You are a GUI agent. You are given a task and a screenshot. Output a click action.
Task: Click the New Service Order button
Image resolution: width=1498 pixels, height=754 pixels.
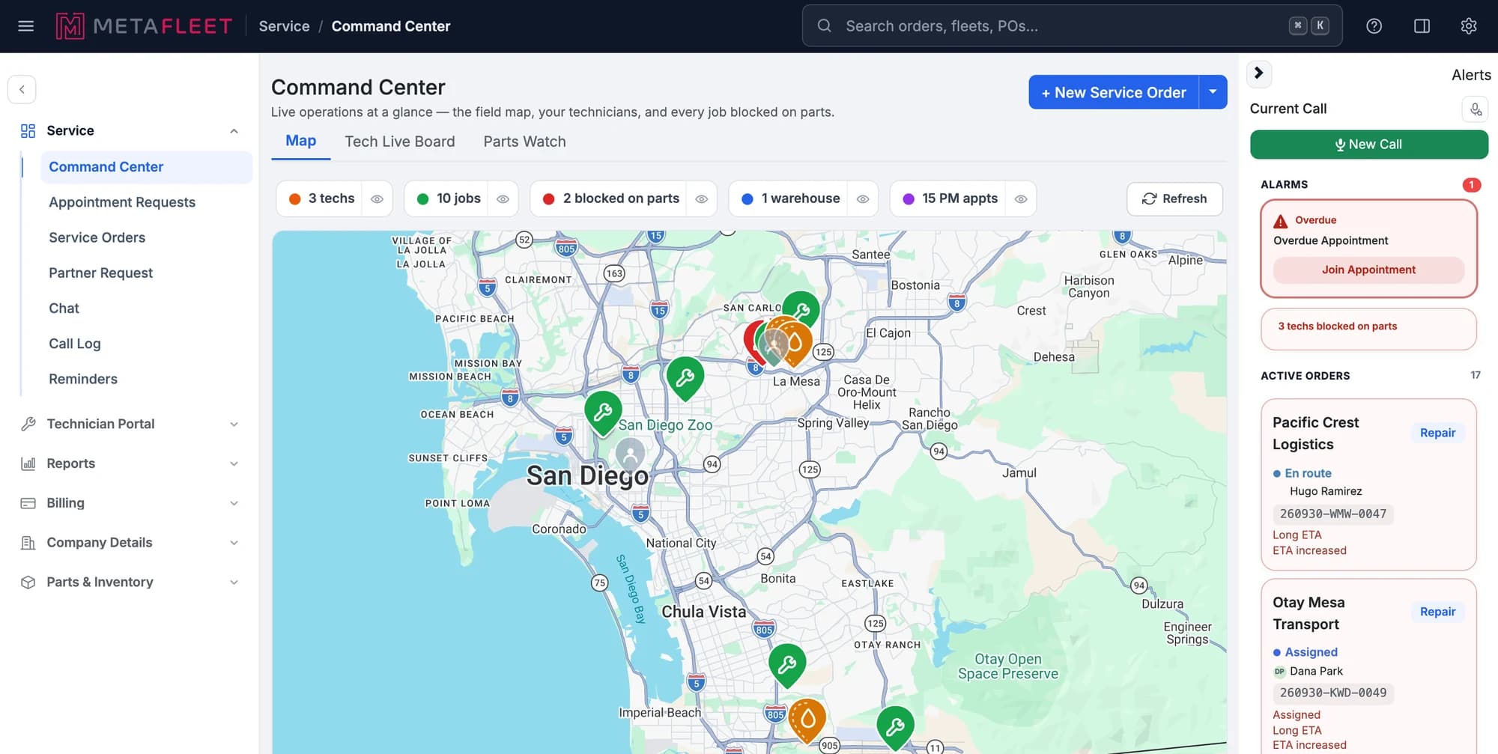(x=1113, y=92)
